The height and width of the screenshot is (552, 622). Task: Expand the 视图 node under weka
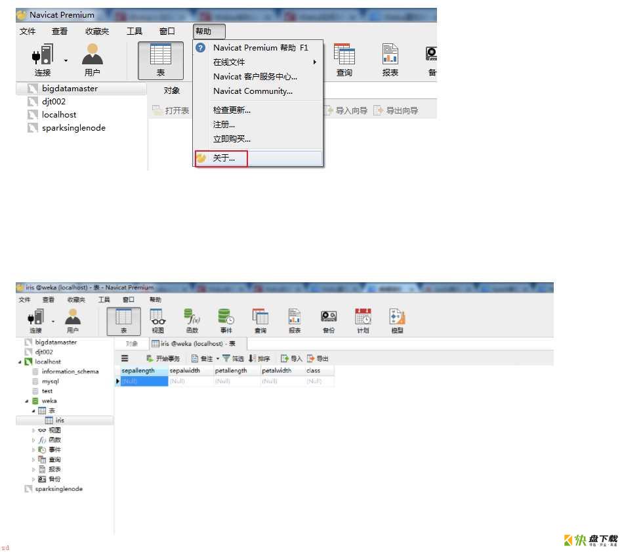point(33,430)
